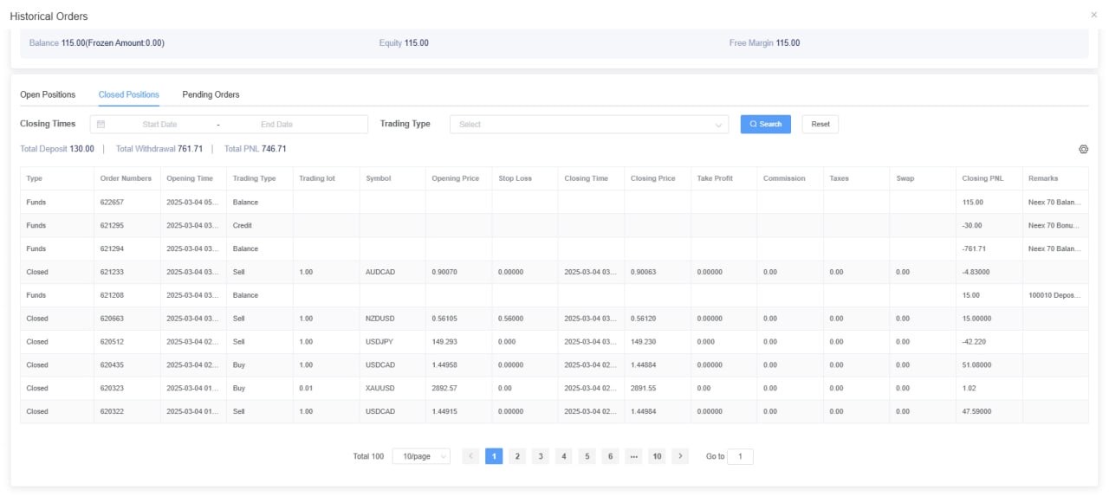Jump to page 4
The image size is (1109, 503).
(x=564, y=456)
